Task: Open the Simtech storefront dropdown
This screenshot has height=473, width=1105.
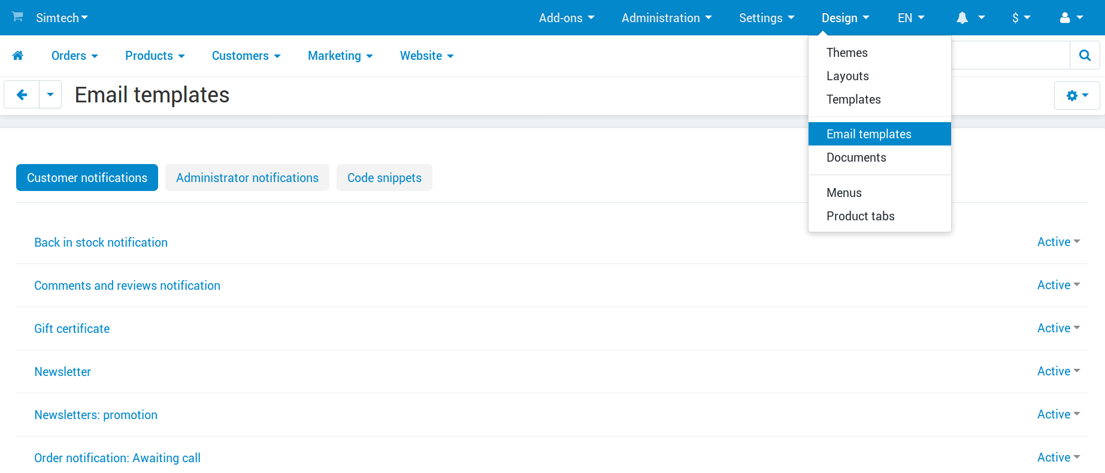Action: pos(62,18)
